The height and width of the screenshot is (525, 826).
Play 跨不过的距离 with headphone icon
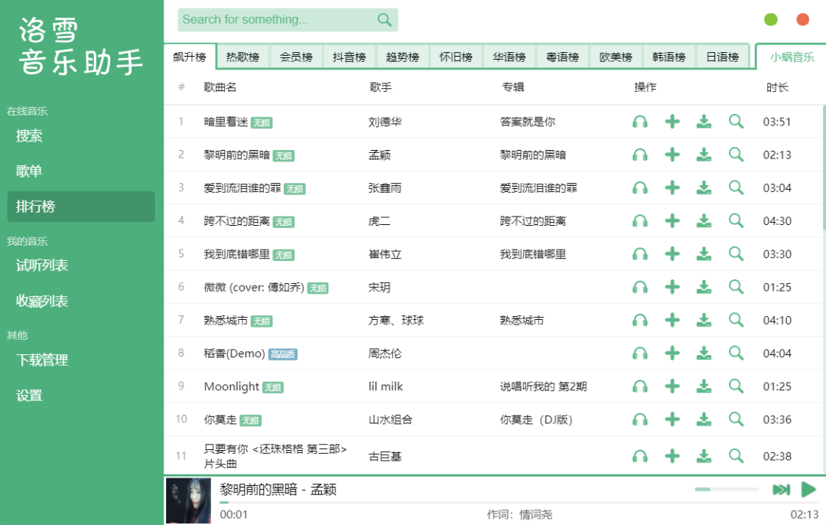[x=639, y=221]
